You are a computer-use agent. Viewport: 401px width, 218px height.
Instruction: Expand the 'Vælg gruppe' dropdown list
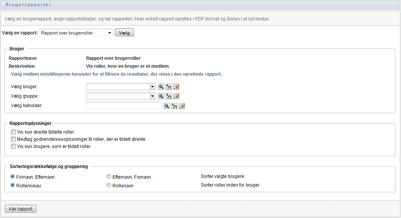coord(152,96)
